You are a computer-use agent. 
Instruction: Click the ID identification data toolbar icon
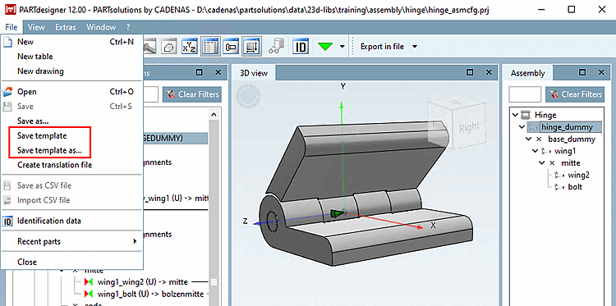(301, 46)
